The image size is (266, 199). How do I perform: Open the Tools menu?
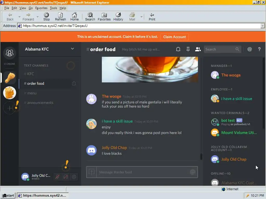coord(53,8)
